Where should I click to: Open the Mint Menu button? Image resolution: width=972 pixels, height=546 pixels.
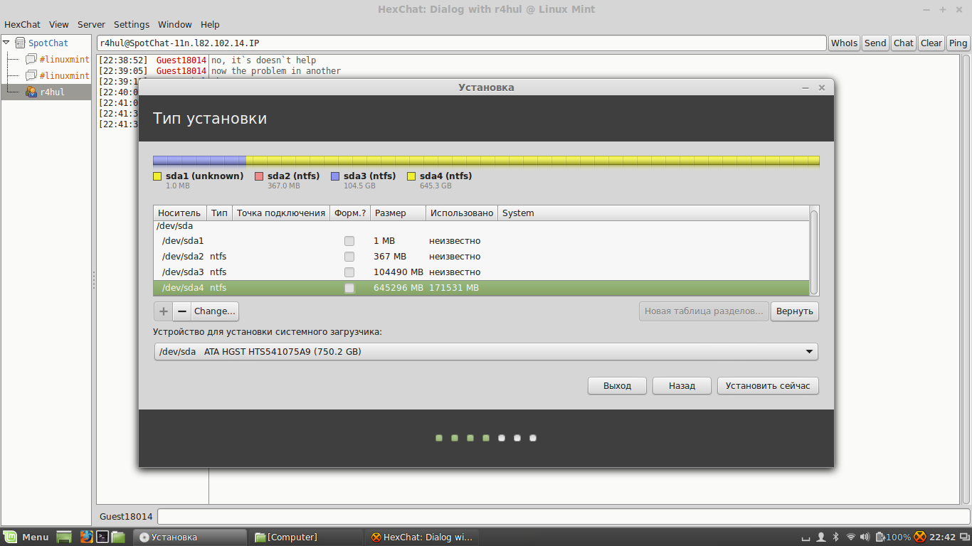26,537
